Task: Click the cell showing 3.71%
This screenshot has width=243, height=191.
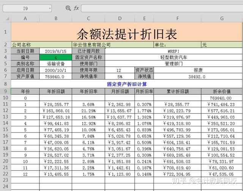Action: click(88, 155)
